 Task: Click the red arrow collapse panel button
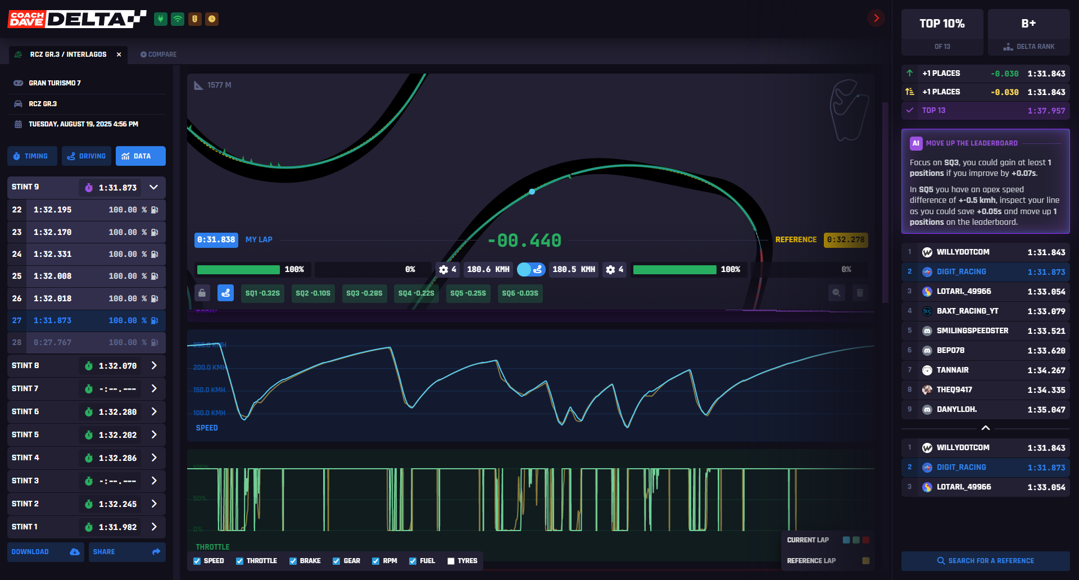876,18
